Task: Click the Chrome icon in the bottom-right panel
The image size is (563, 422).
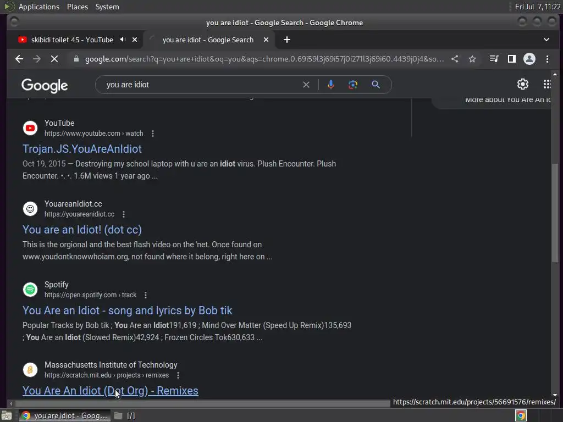Action: (x=521, y=415)
